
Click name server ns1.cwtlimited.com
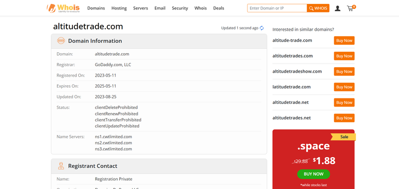click(x=114, y=136)
